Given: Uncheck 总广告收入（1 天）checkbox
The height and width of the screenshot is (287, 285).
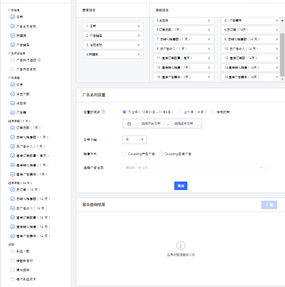Looking at the screenshot, I should tap(12, 147).
